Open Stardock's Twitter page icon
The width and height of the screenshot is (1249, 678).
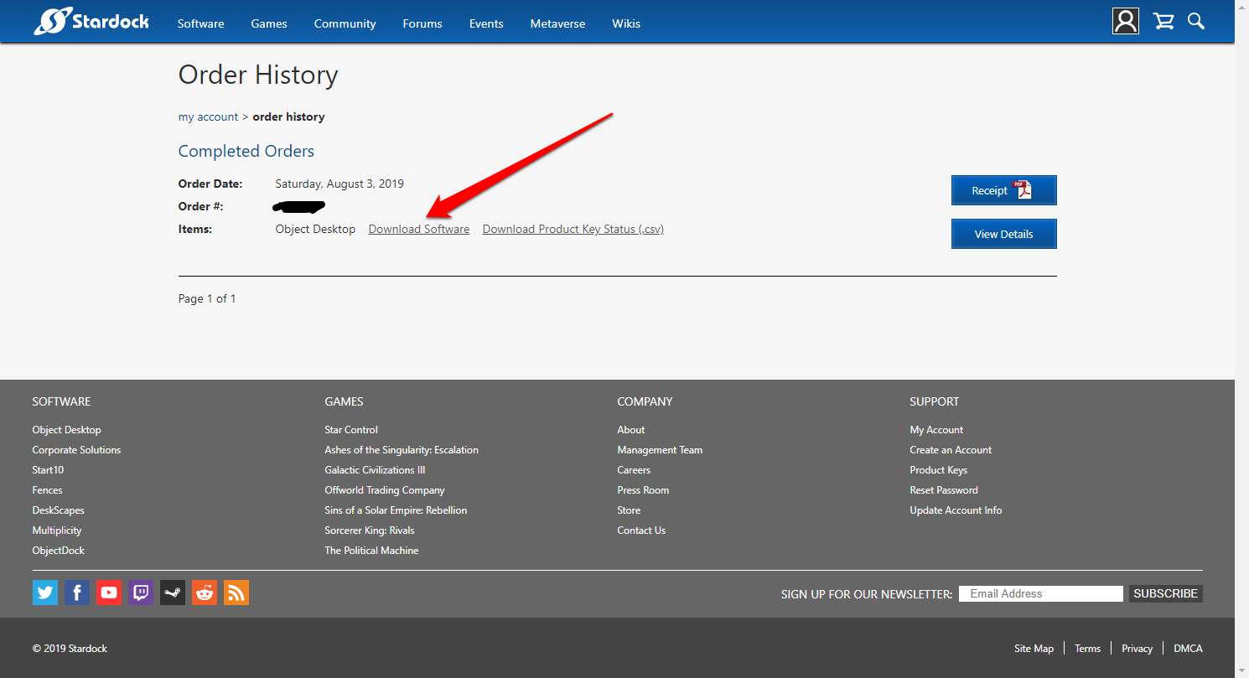coord(45,593)
